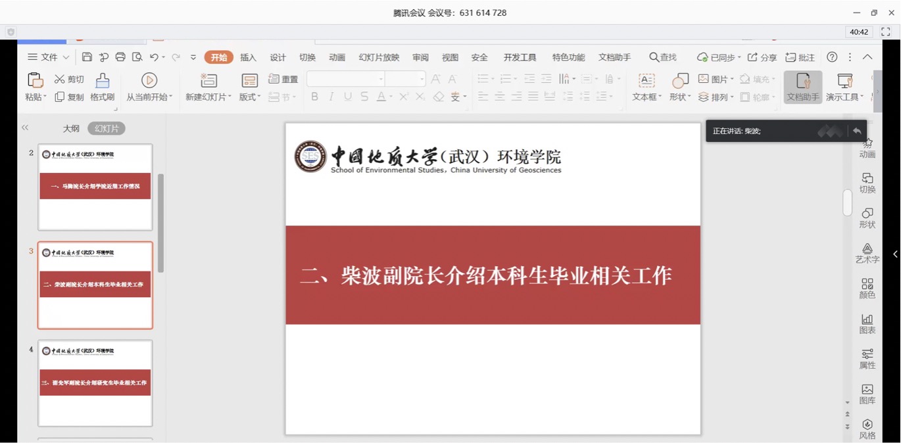Open the 图表 panel in right sidebar
Viewport: 901px width, 443px height.
[x=867, y=323]
